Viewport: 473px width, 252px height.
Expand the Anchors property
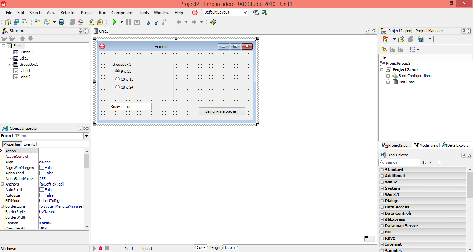tap(2, 184)
